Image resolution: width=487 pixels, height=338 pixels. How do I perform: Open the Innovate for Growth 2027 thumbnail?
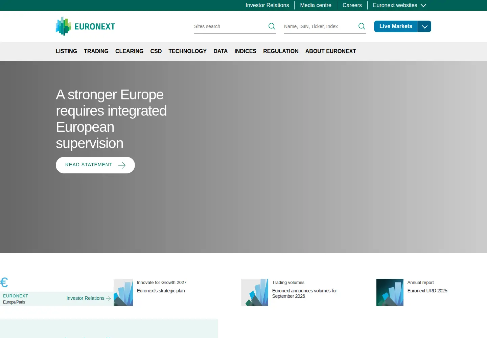pyautogui.click(x=123, y=292)
